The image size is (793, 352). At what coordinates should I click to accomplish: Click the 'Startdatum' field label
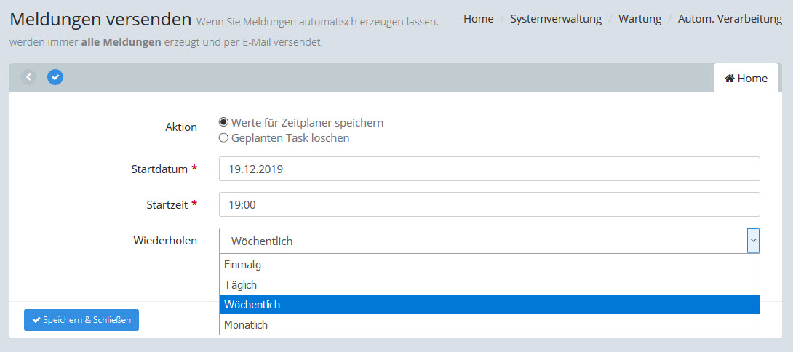(159, 169)
